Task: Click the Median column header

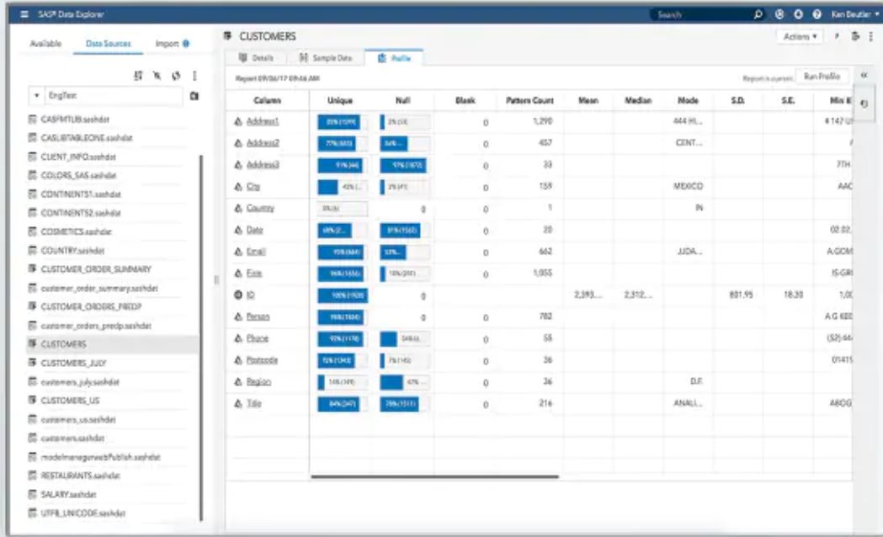Action: (x=637, y=100)
